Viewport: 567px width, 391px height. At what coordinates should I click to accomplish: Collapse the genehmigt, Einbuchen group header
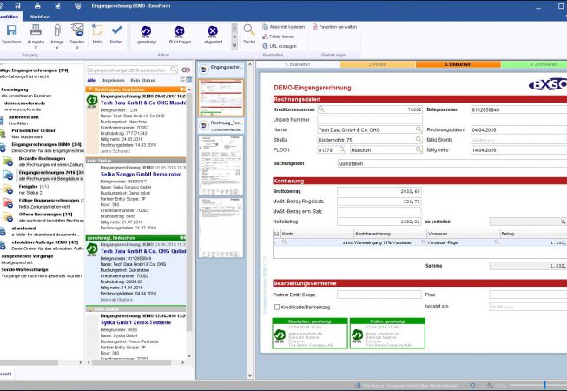click(135, 237)
